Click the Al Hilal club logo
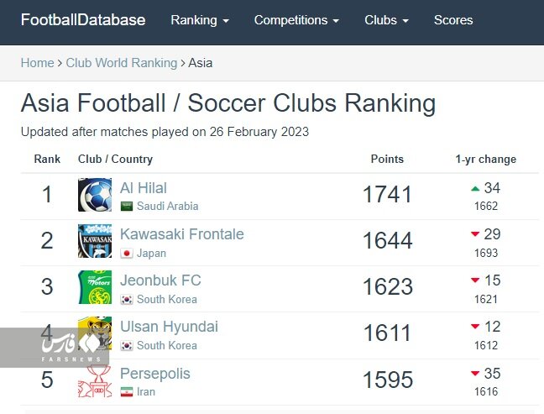The image size is (544, 414). pos(95,195)
